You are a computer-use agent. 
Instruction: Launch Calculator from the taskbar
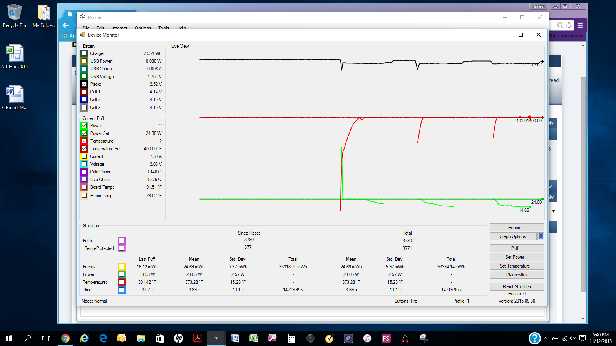click(292, 338)
